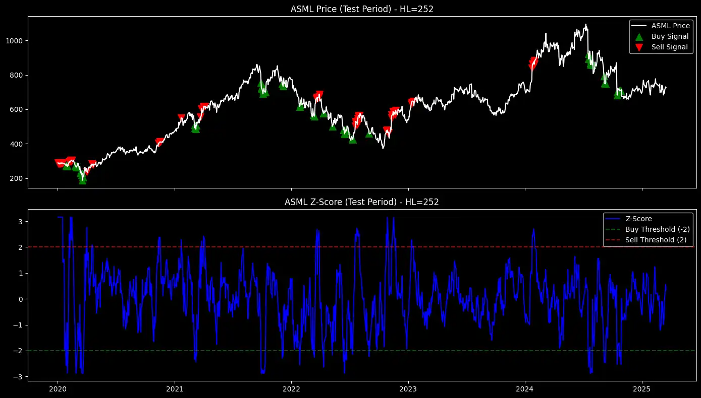The width and height of the screenshot is (701, 398).
Task: Click the z-score axis label "1"
Action: [x=20, y=273]
